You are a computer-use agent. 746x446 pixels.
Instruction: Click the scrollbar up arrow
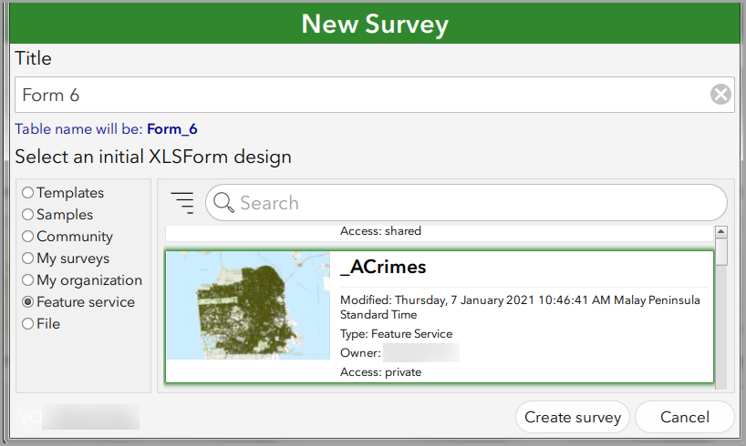tap(721, 232)
